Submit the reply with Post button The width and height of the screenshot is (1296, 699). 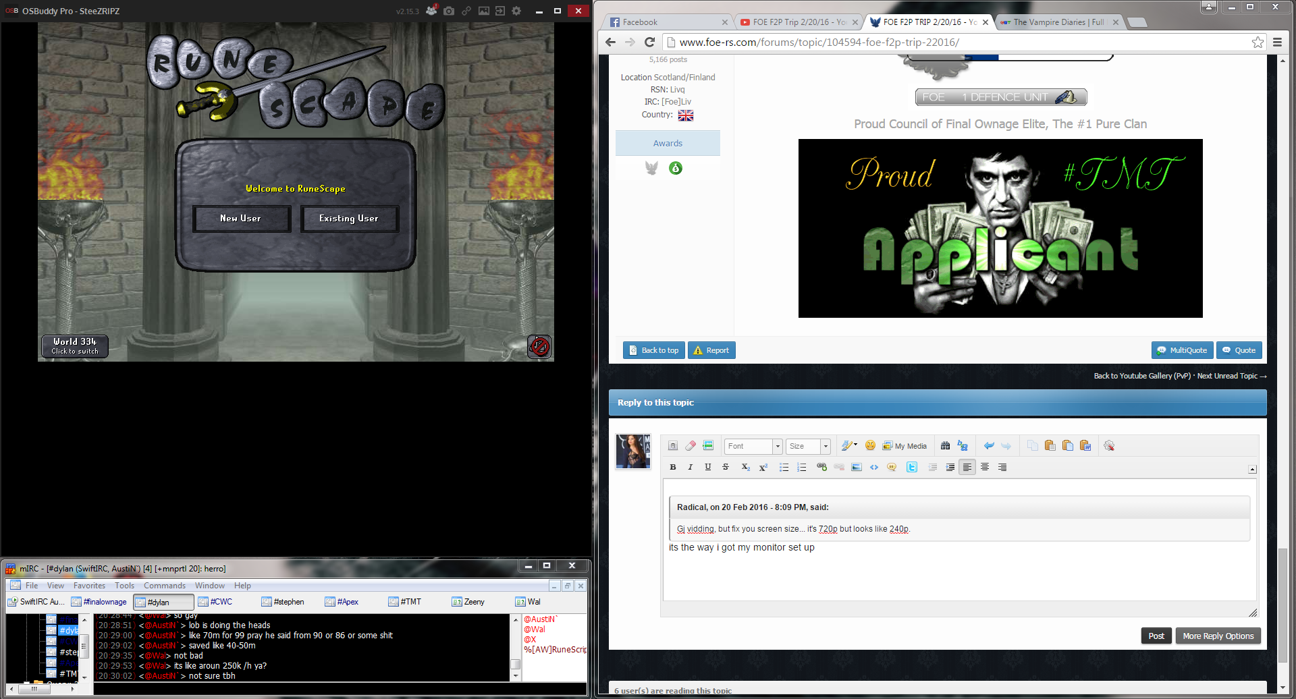1156,636
